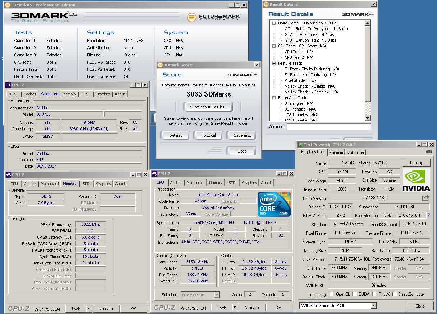This screenshot has width=437, height=314.
Task: Open Mainboard tab in CPU-Z Memory window
Action: 50,184
